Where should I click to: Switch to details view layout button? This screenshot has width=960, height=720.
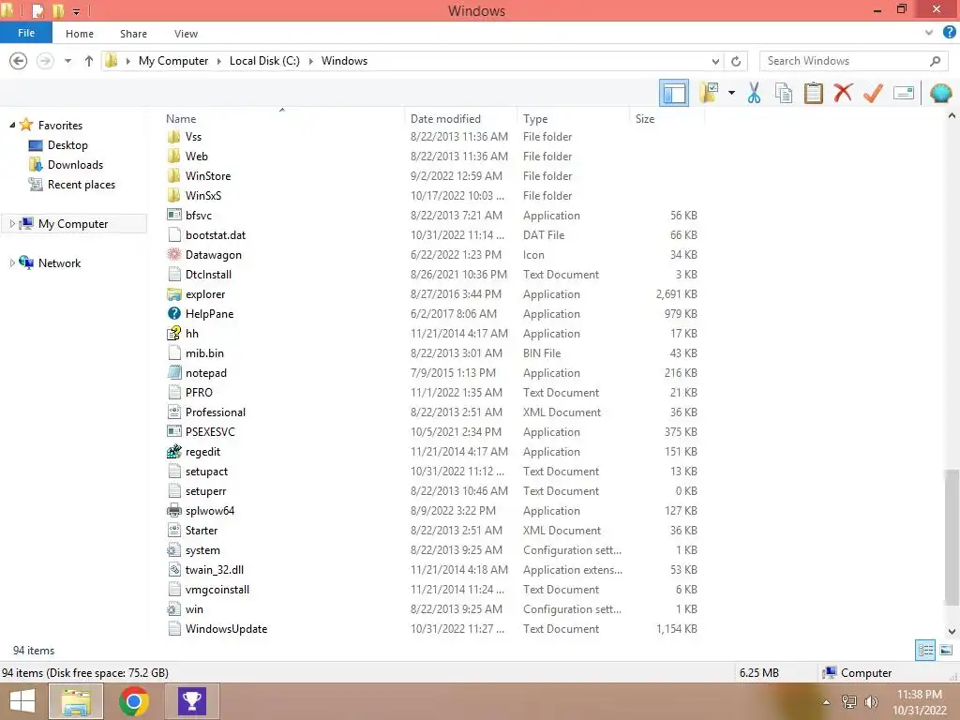click(x=925, y=650)
